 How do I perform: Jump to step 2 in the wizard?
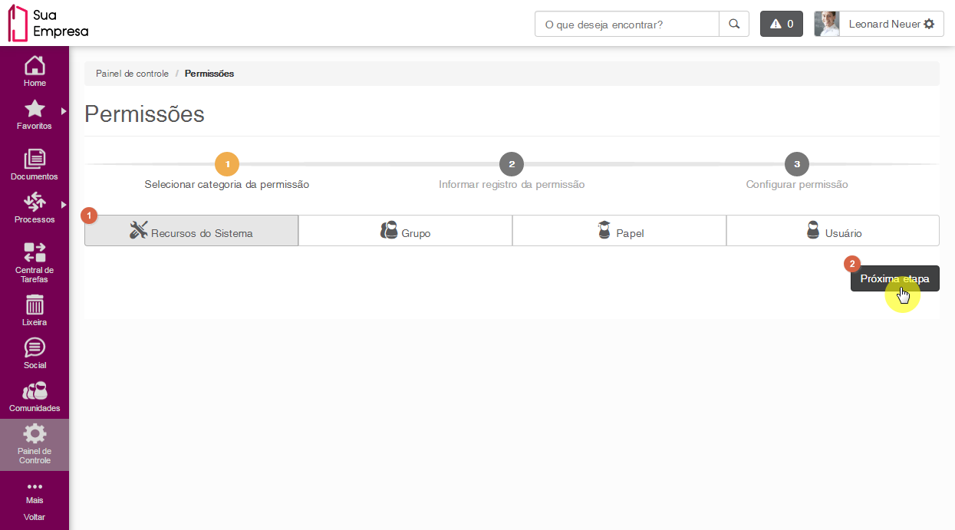coord(511,164)
